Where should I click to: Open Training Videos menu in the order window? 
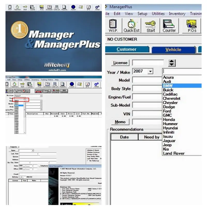coord(47,80)
